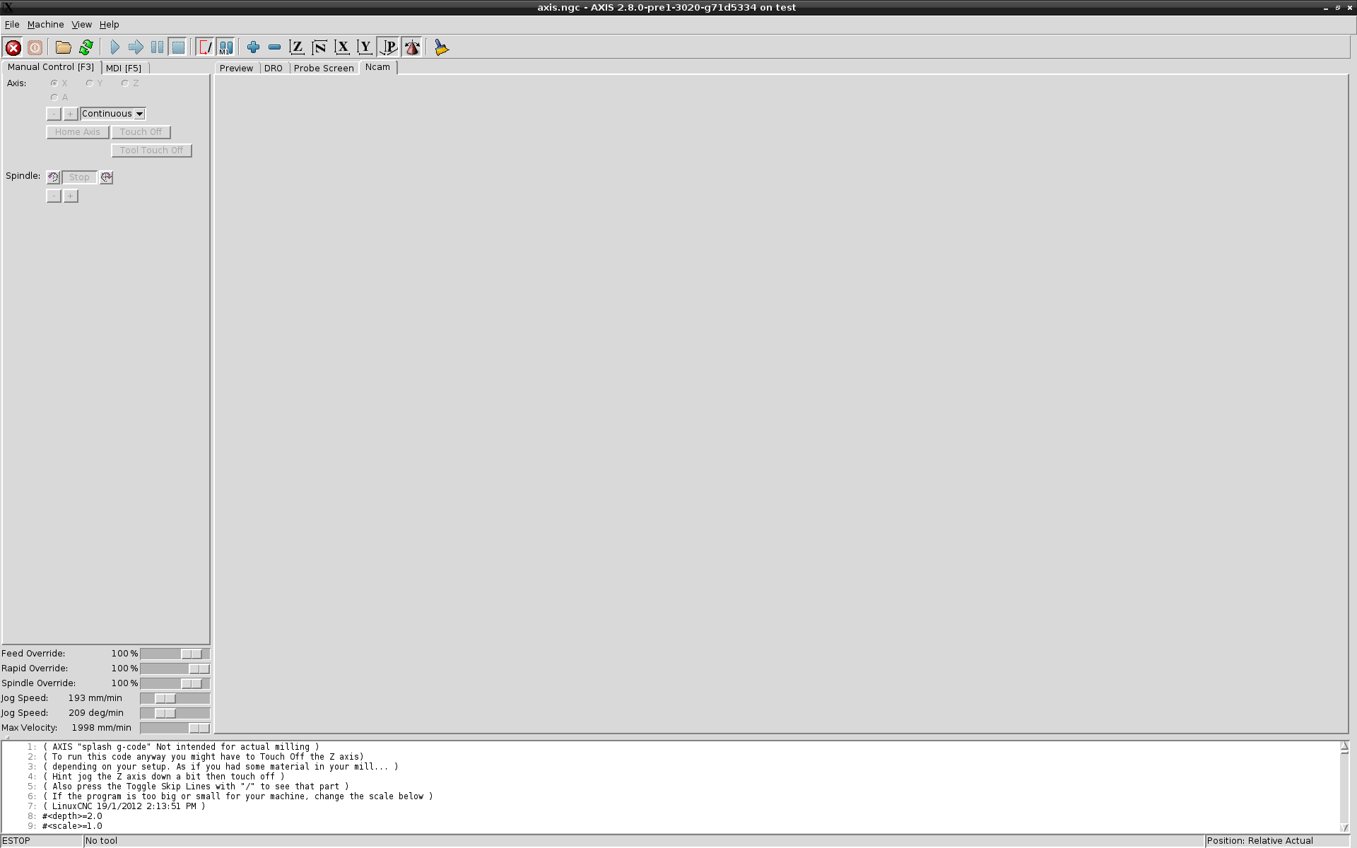The image size is (1357, 848).
Task: Open the Continuous jog increment dropdown
Action: click(x=140, y=114)
